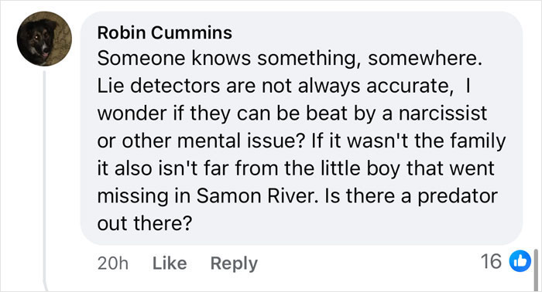Viewport: 542px width, 292px height.
Task: Click the curved thread connector below avatar
Action: coord(46,286)
